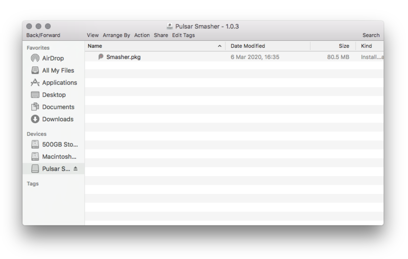Open the View toolbar item

[x=93, y=35]
